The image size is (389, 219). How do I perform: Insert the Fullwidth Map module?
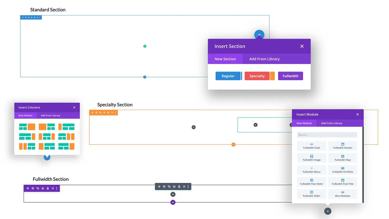pyautogui.click(x=343, y=158)
